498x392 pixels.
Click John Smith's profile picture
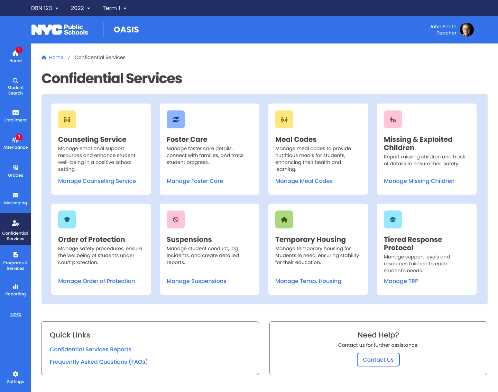[467, 30]
